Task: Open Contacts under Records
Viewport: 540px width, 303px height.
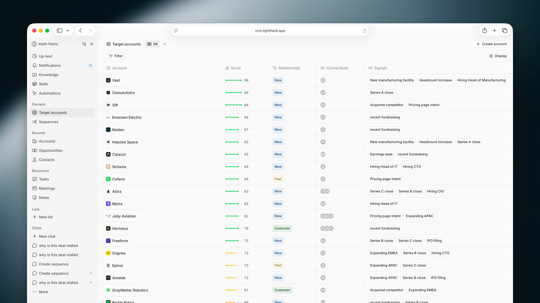Action: pos(62,160)
